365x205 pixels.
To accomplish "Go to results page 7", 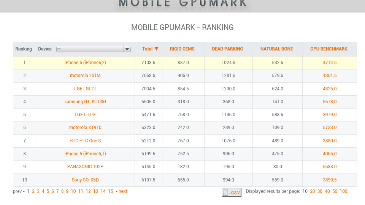I will pyautogui.click(x=57, y=191).
